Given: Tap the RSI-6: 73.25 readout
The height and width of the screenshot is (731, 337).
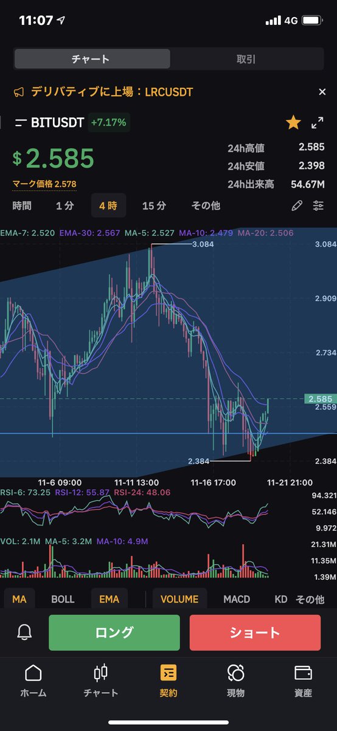Looking at the screenshot, I should [26, 492].
